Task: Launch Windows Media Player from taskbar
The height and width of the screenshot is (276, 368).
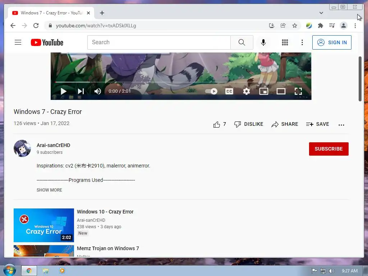Action: point(62,271)
